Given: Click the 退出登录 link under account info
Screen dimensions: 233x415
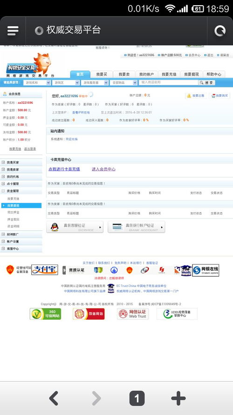Looking at the screenshot, I should pos(30,149).
